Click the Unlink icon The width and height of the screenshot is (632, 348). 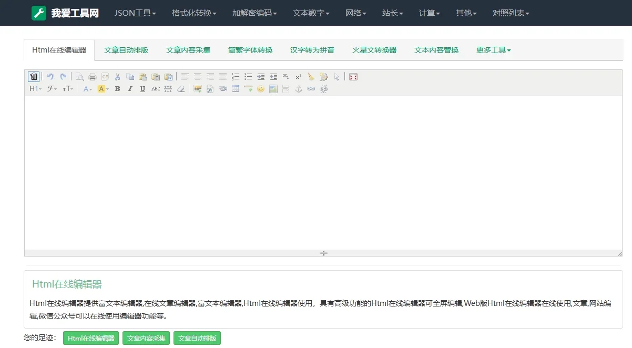pyautogui.click(x=323, y=89)
